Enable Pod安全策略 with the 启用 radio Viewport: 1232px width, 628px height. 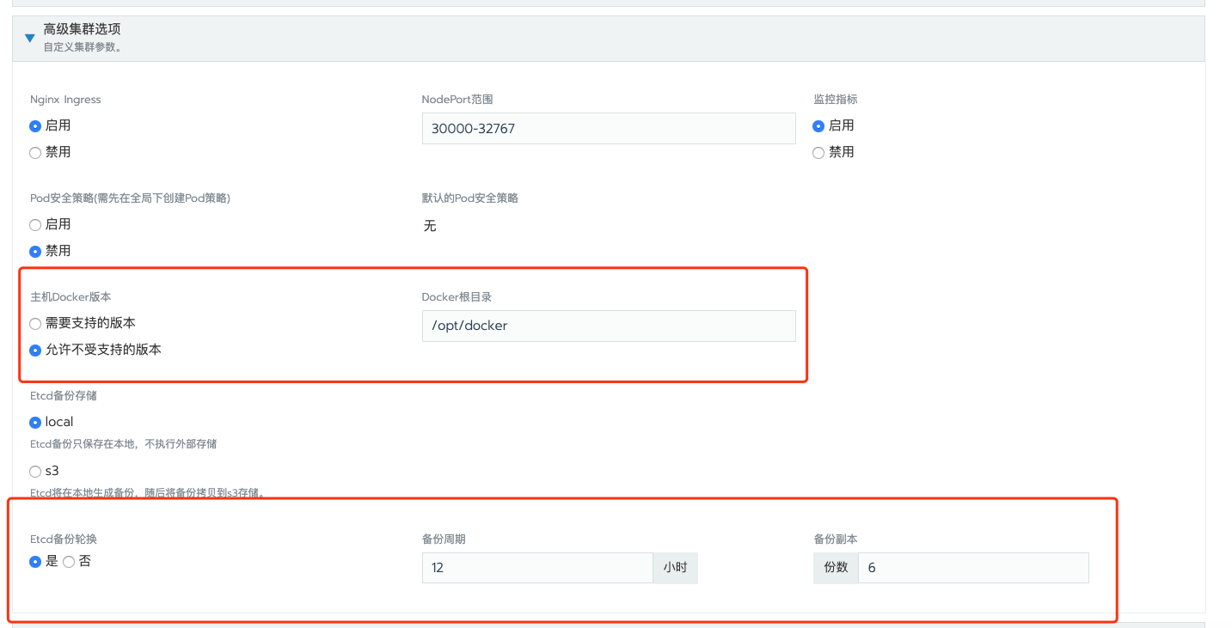click(35, 225)
